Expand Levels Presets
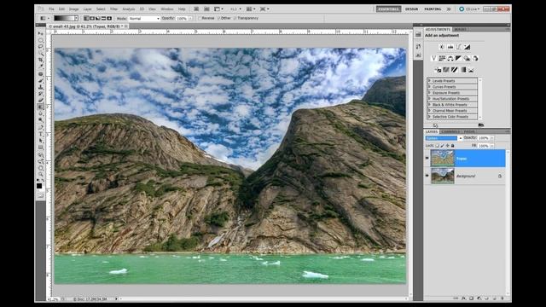The height and width of the screenshot is (307, 546). 430,81
